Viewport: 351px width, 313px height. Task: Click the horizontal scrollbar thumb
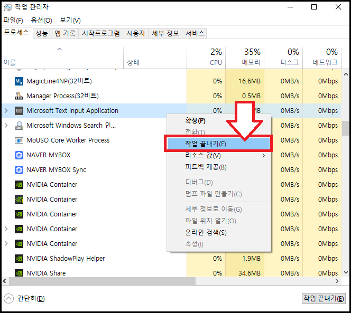103,281
